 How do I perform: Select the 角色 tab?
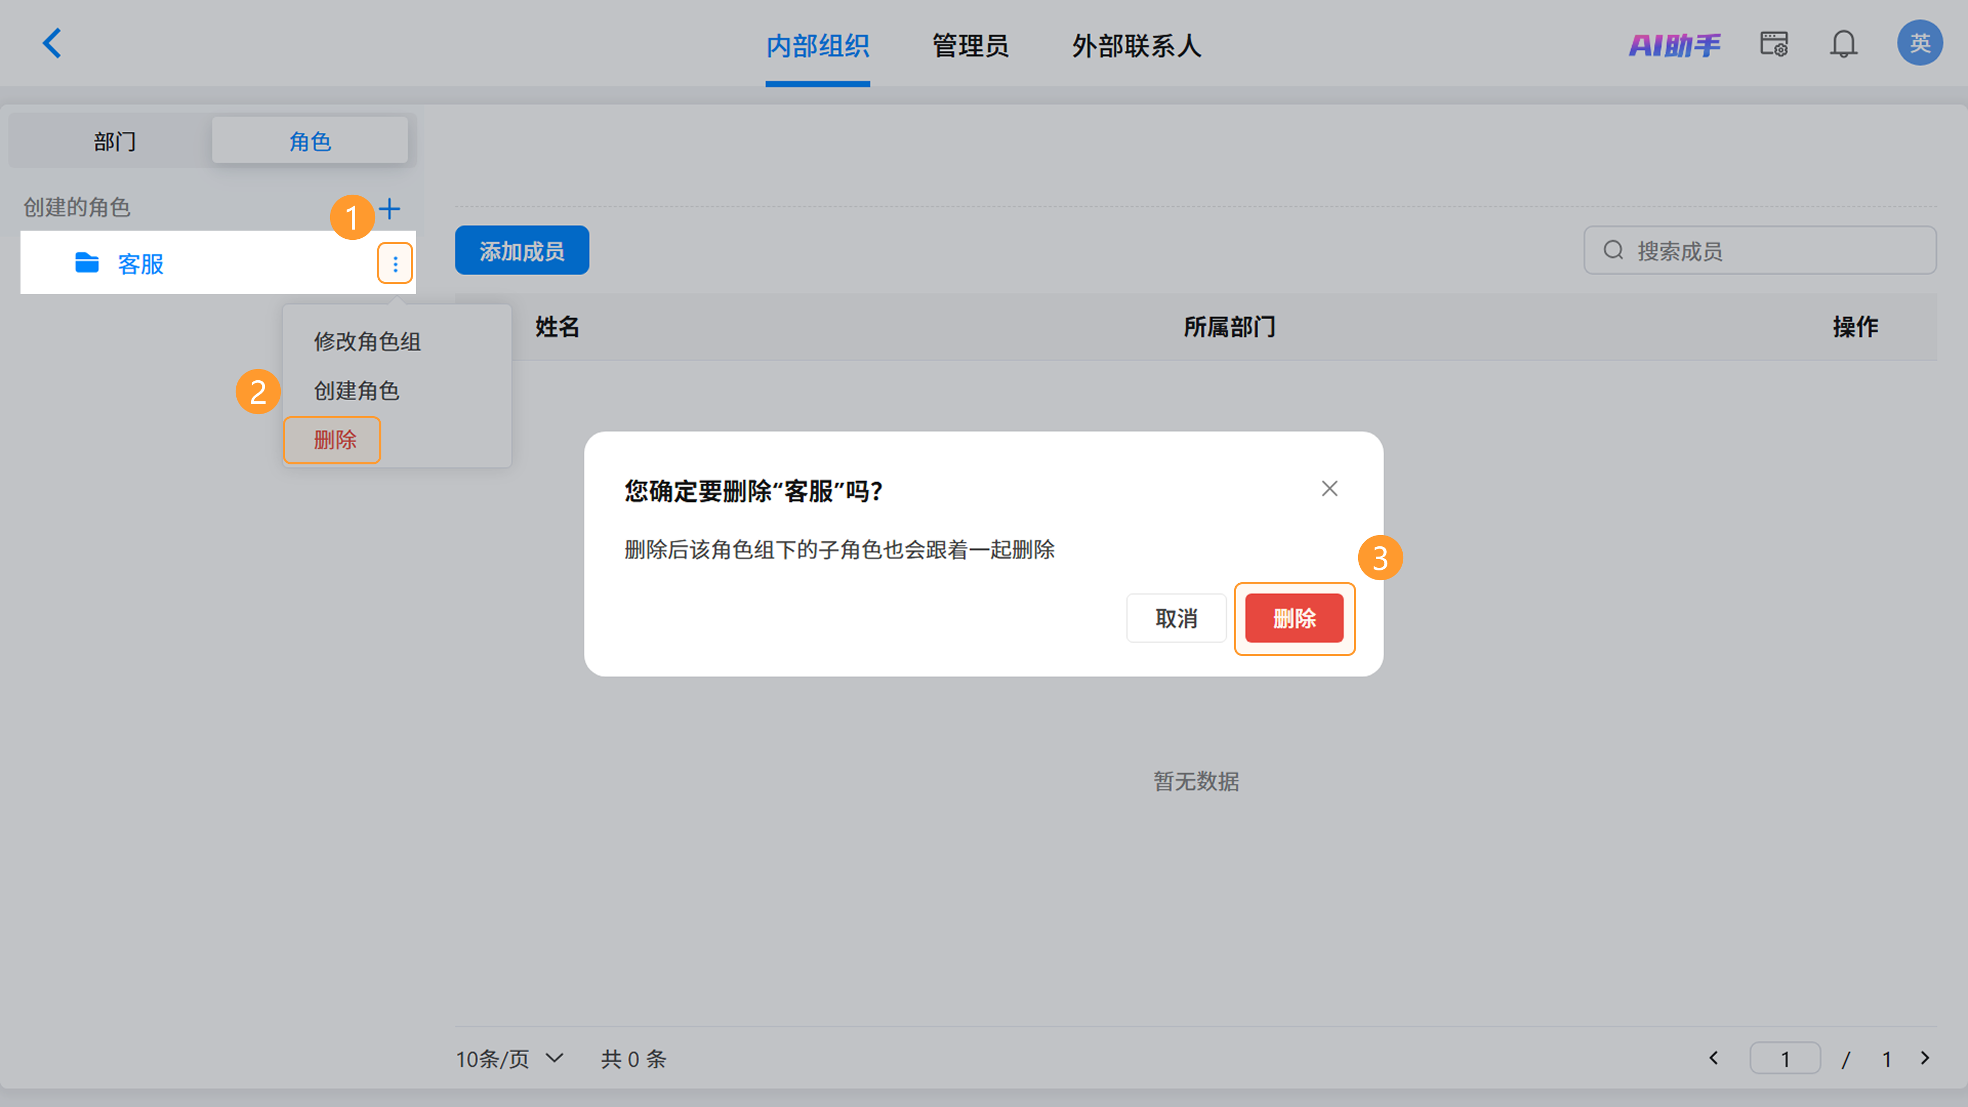click(x=310, y=140)
